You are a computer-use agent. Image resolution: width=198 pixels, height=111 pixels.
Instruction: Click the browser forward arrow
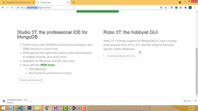(x=7, y=7)
